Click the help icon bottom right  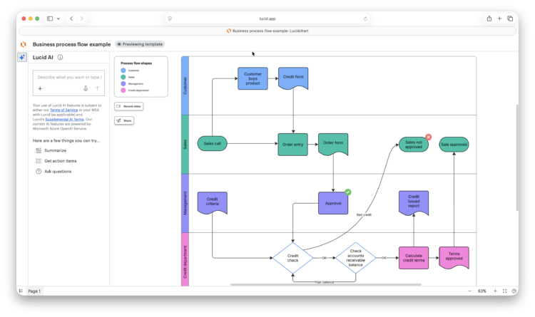(x=514, y=291)
